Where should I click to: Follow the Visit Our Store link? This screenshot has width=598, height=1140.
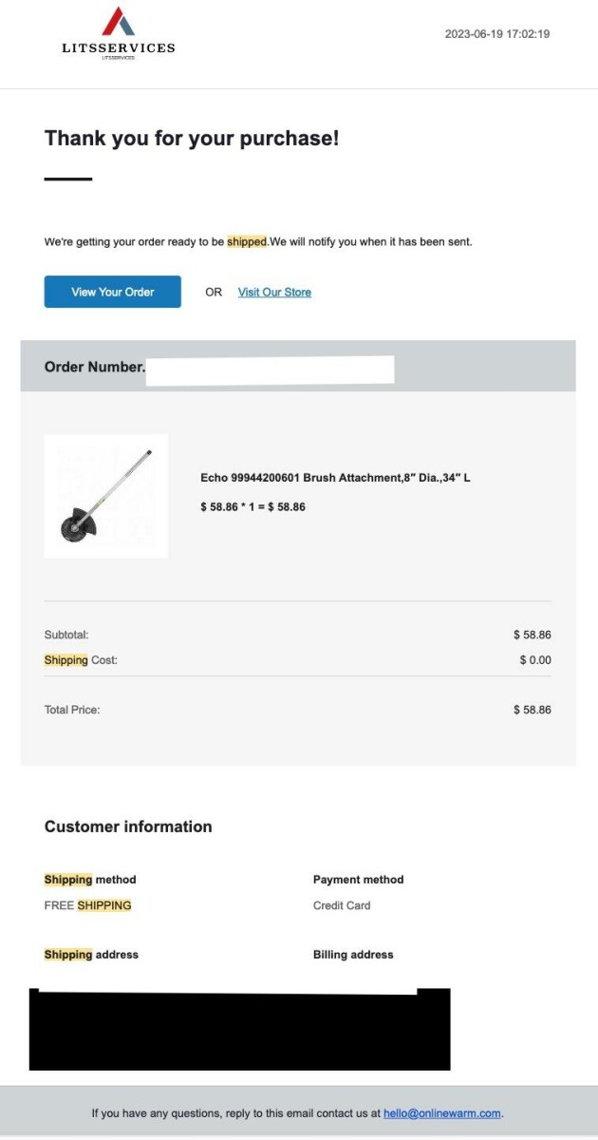[x=274, y=292]
